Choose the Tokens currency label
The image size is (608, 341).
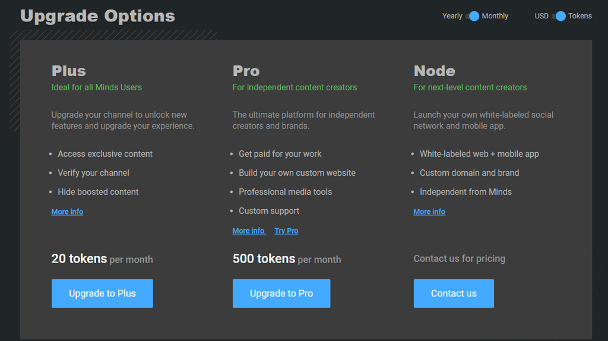point(579,16)
